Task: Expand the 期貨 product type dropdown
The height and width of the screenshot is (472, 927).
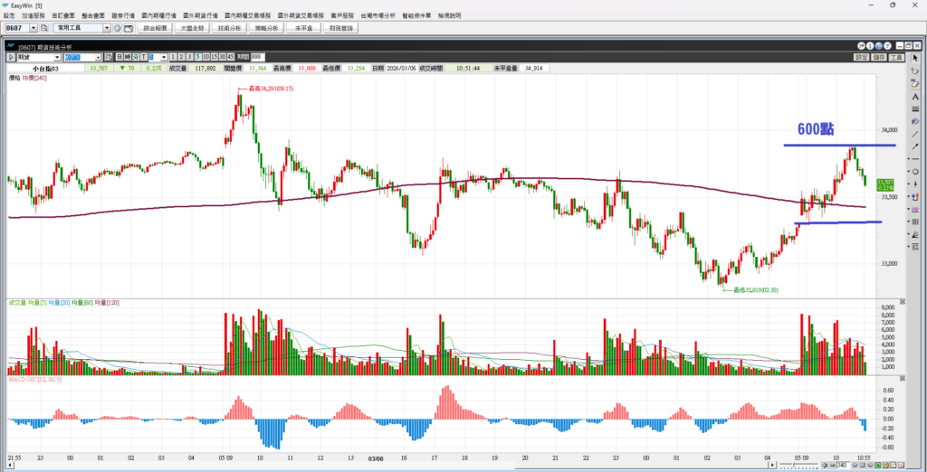Action: (x=56, y=57)
